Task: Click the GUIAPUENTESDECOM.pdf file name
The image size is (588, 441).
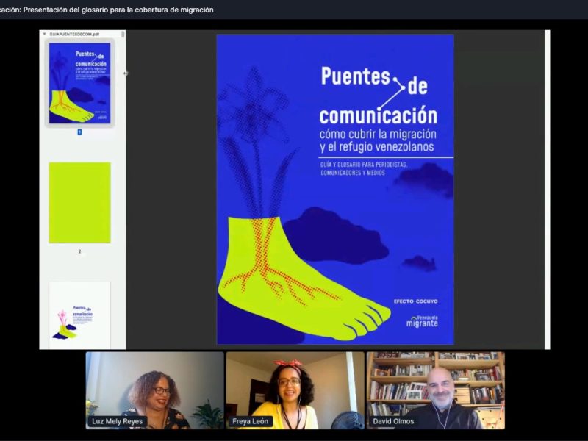Action: click(74, 34)
